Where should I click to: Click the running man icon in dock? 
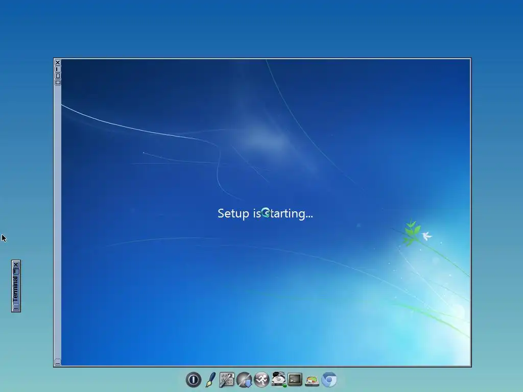(x=261, y=380)
